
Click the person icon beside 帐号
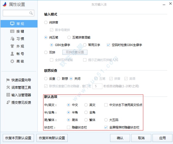[12, 54]
